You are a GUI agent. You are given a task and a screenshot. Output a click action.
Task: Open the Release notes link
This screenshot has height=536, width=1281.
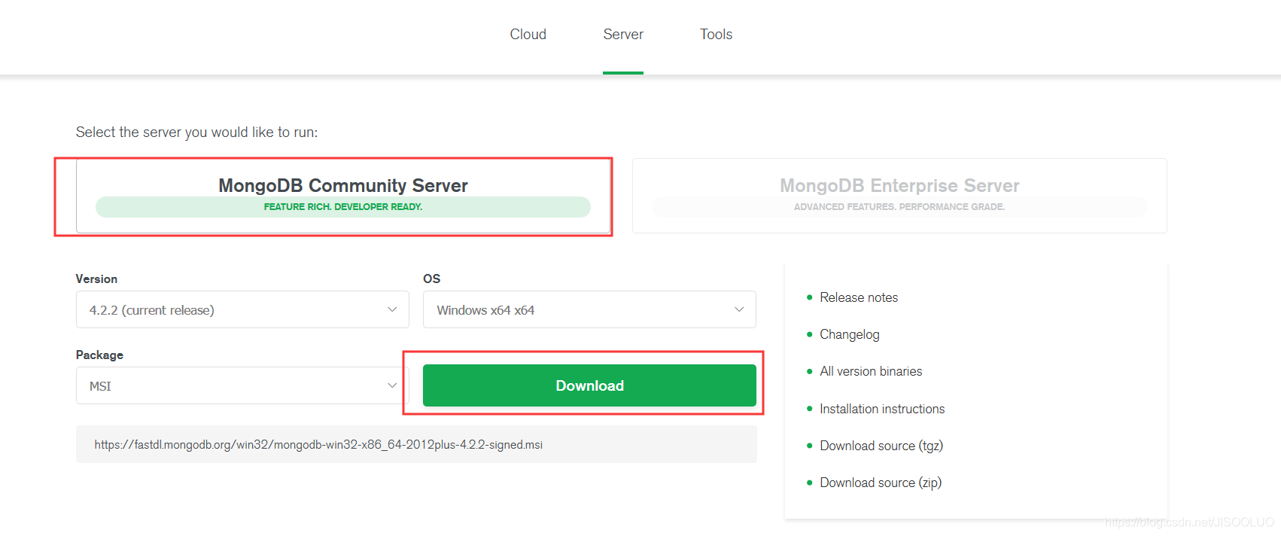(x=859, y=297)
